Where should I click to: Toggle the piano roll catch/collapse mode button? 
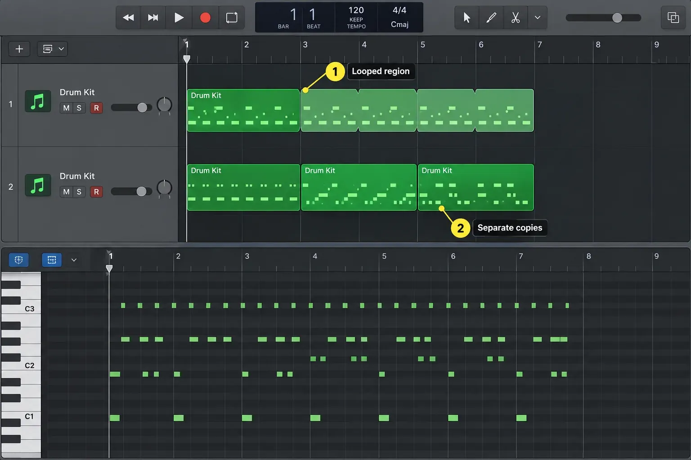[18, 260]
